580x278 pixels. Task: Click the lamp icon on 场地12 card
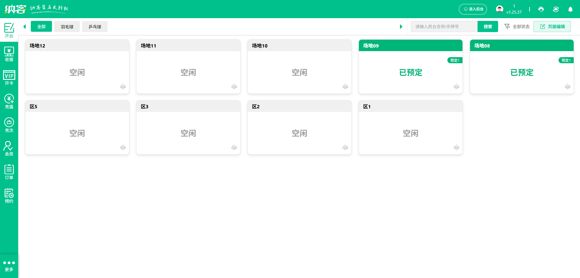point(123,87)
